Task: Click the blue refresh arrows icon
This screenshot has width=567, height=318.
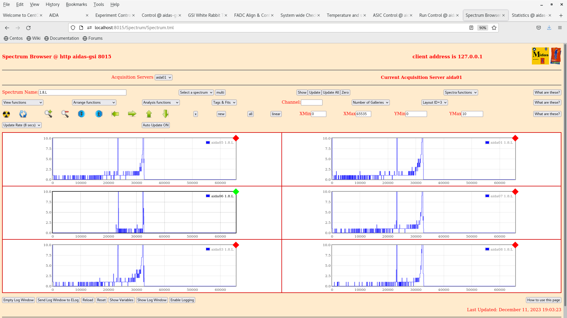Action: (23, 114)
